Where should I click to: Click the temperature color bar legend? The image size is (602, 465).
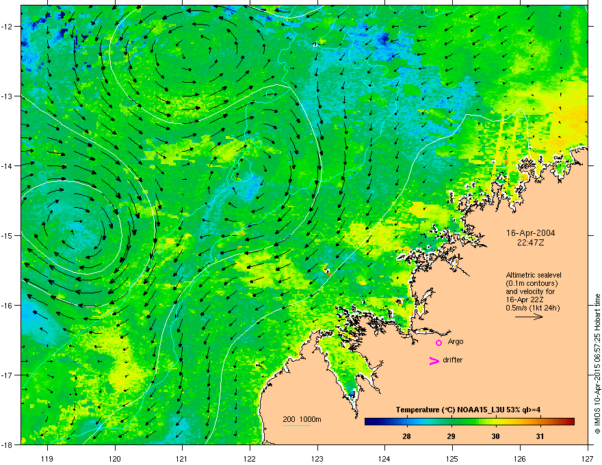469,421
